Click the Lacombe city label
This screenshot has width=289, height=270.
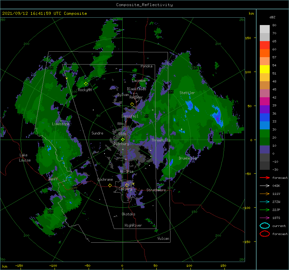coord(139,81)
